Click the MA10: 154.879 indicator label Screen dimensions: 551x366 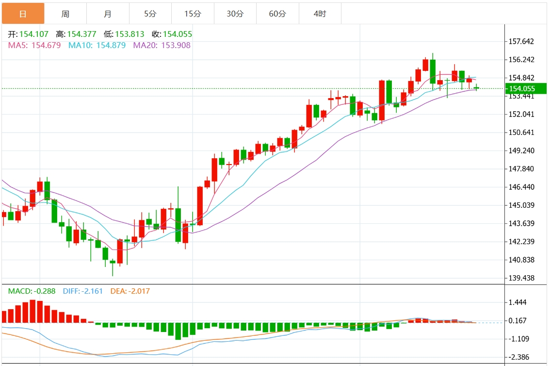click(97, 45)
